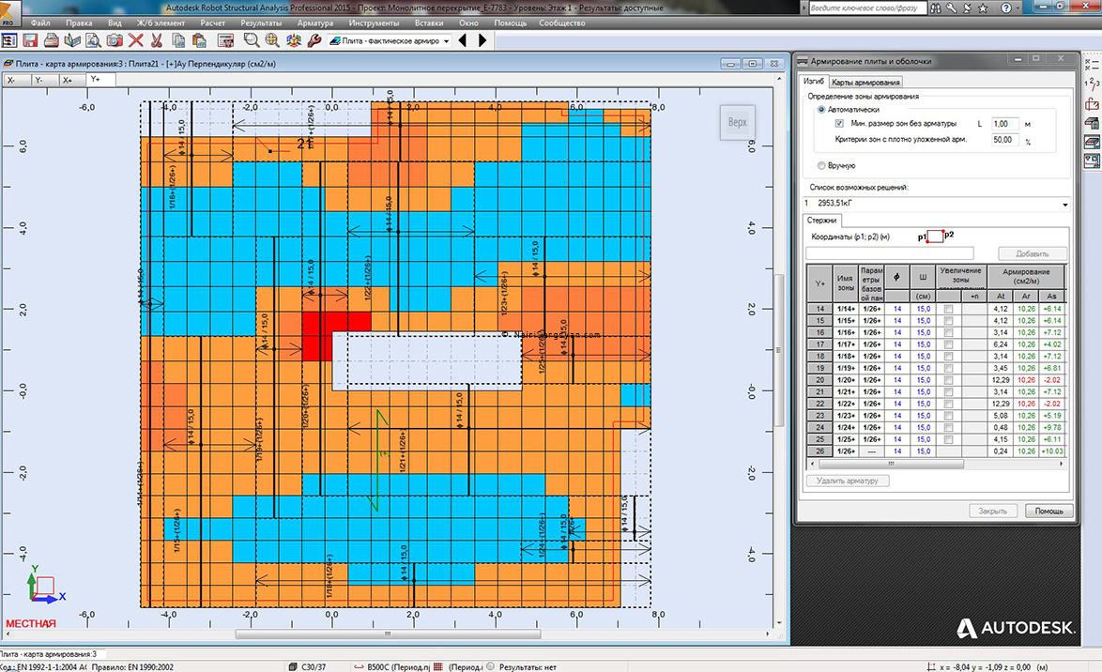
Task: Click the Закрыть button
Action: 992,511
